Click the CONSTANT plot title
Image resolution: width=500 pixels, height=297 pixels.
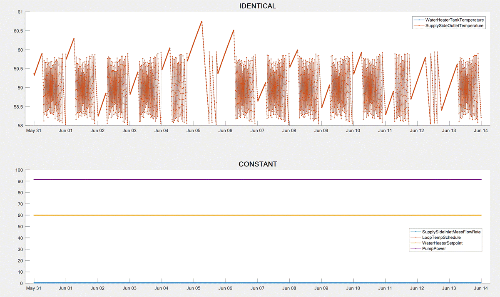258,164
